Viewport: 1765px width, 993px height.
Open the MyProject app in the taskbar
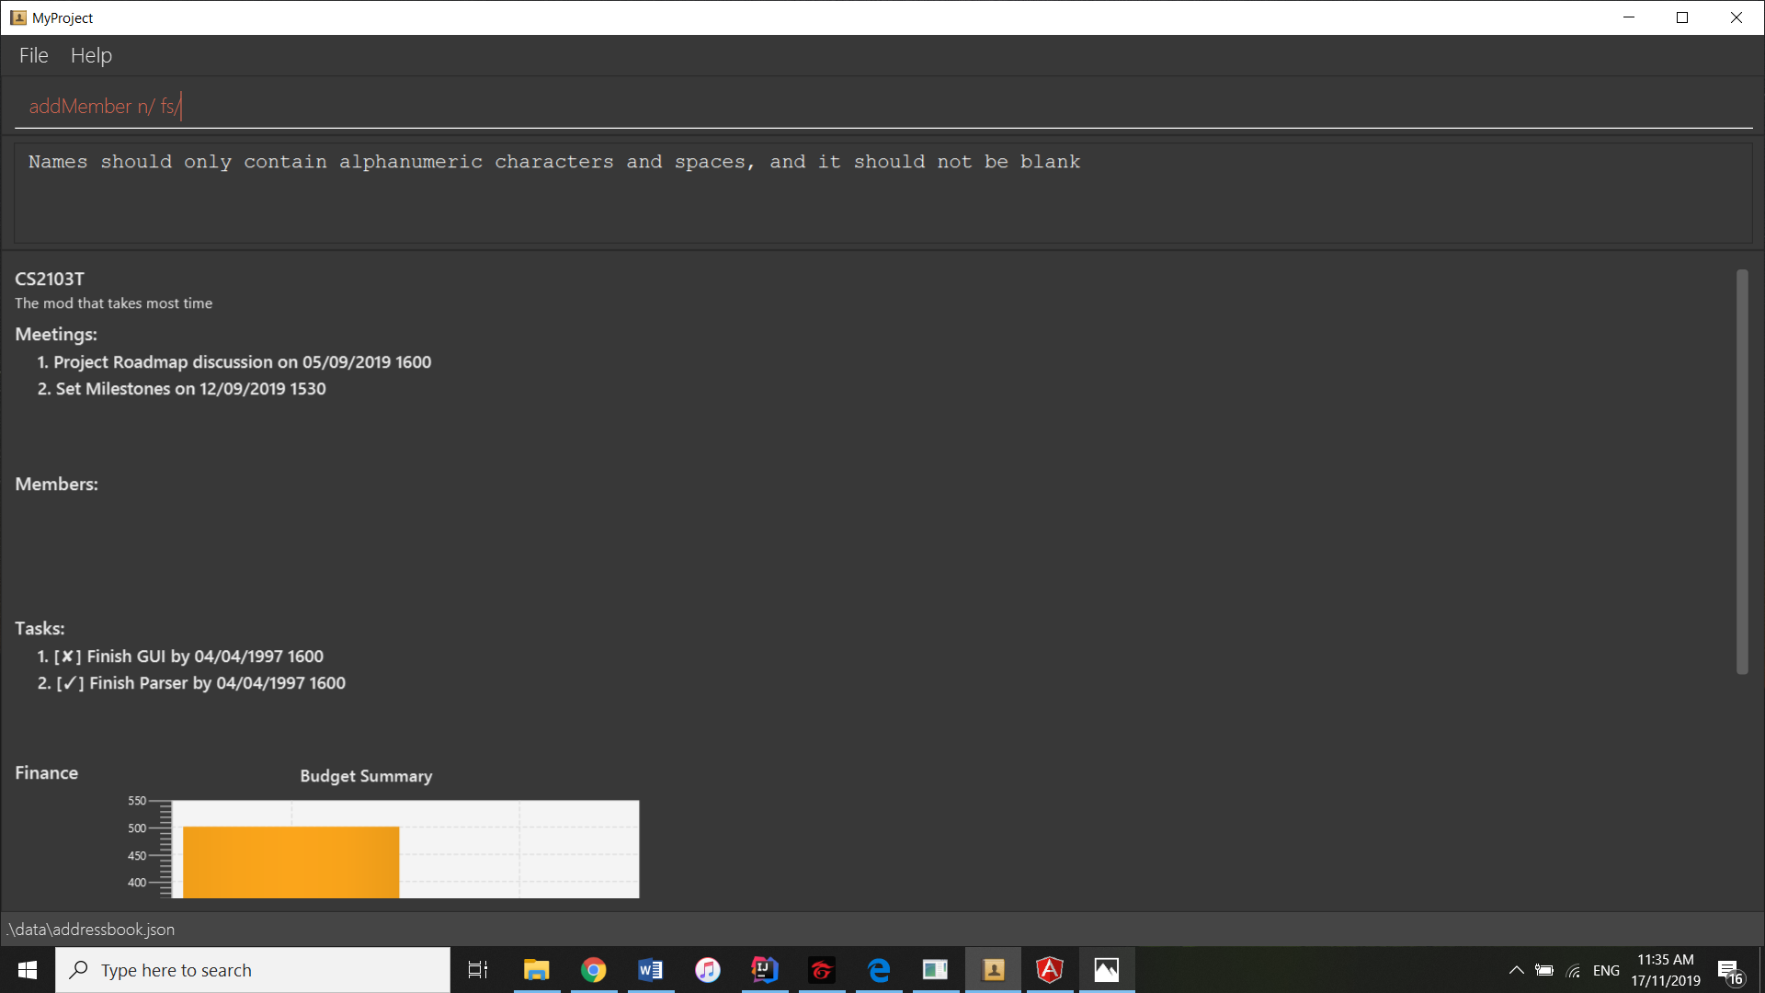993,970
